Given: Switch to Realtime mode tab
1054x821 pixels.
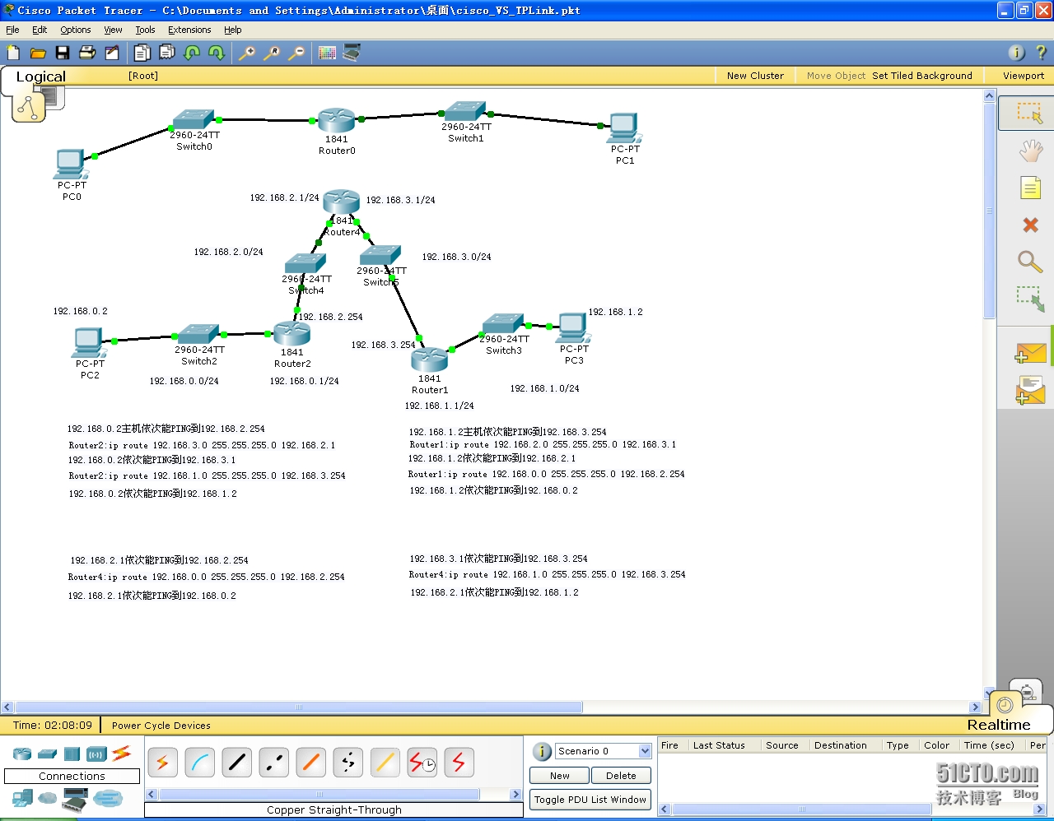Looking at the screenshot, I should click(999, 725).
